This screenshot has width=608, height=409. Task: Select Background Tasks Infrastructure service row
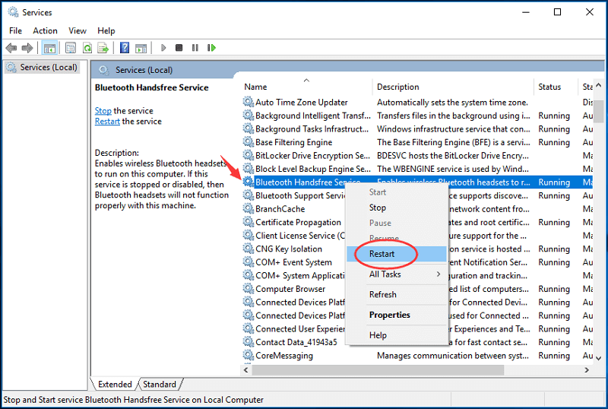(417, 128)
